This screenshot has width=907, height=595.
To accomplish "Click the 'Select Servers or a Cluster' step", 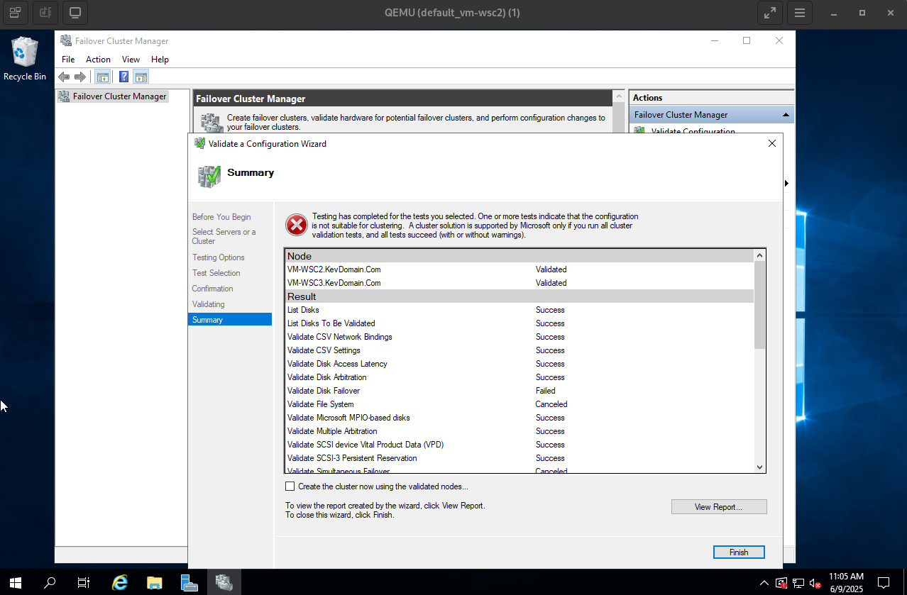I will point(224,236).
